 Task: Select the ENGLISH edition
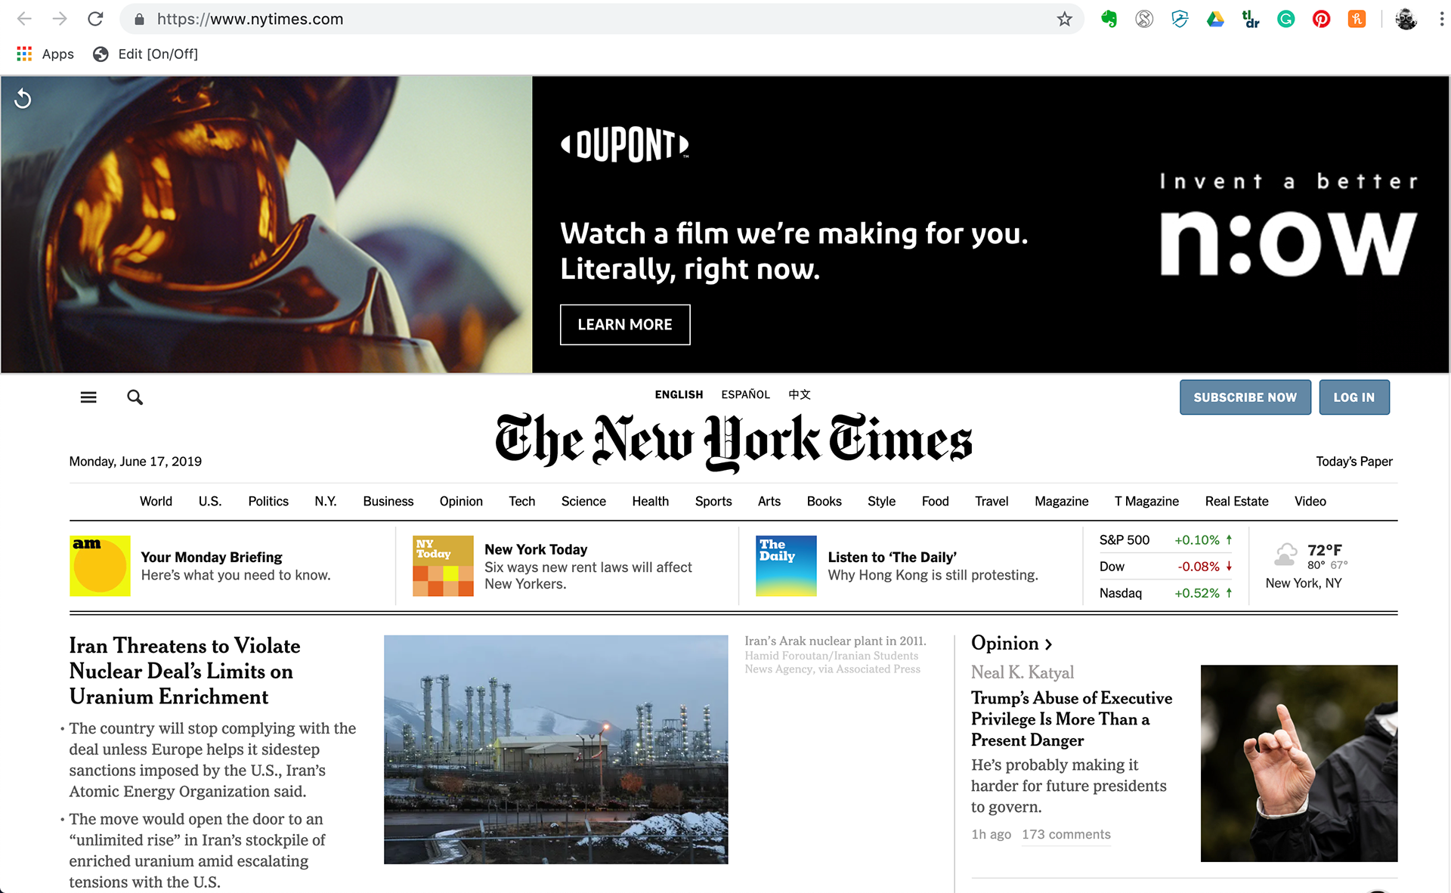coord(679,394)
